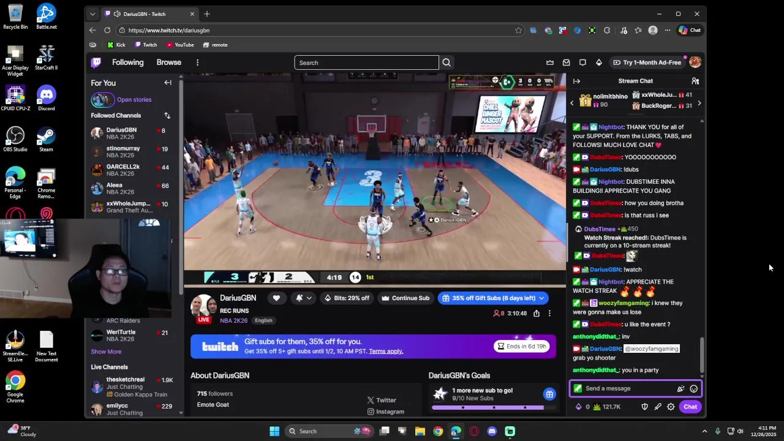
Task: Bookmark page using the star icon
Action: pos(518,30)
